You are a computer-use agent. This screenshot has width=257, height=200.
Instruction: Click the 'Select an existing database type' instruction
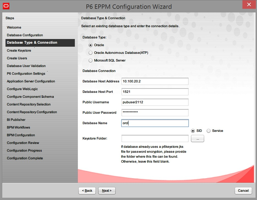tap(130, 26)
